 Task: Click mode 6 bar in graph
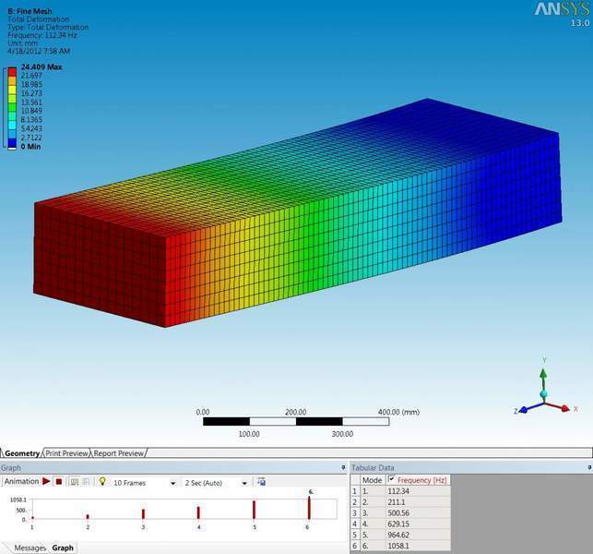click(309, 508)
